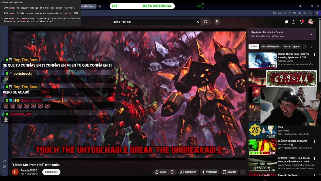Click the sidebar heart icon

point(4,161)
